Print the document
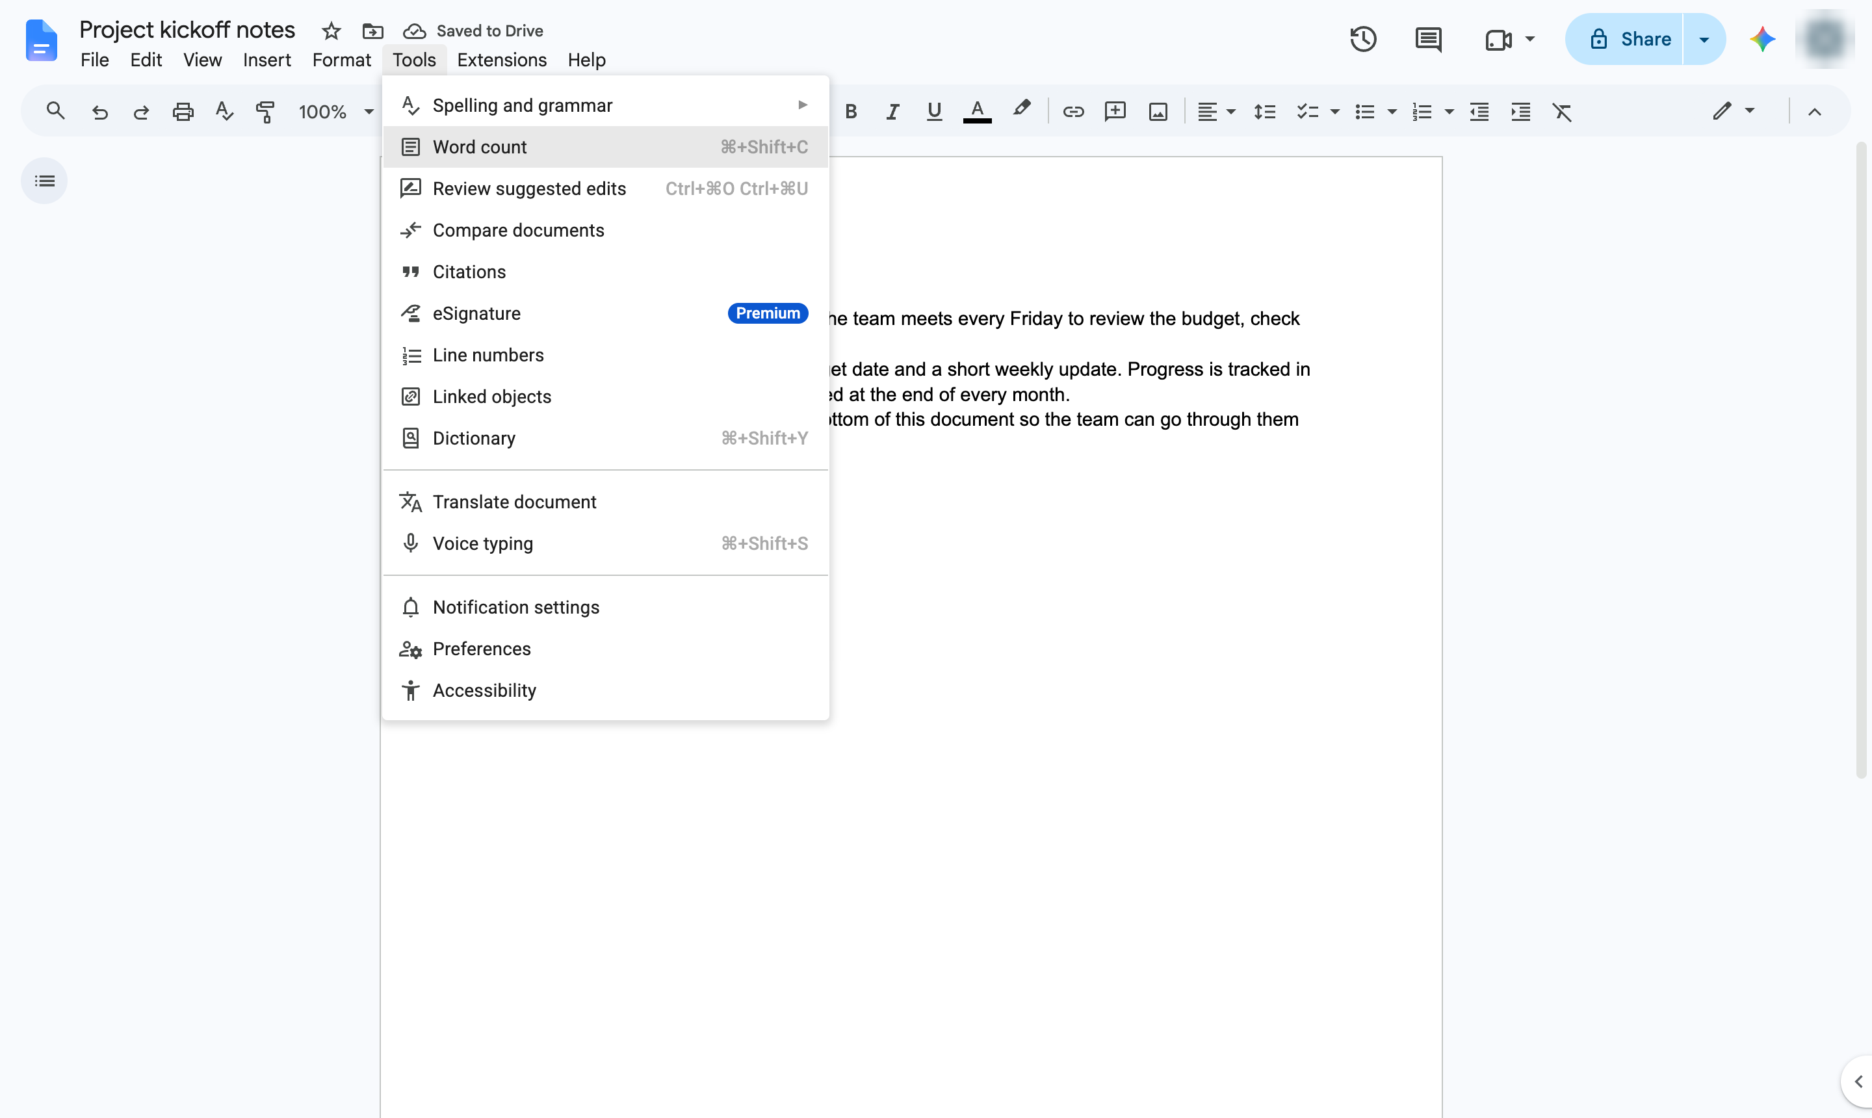1872x1118 pixels. click(183, 112)
